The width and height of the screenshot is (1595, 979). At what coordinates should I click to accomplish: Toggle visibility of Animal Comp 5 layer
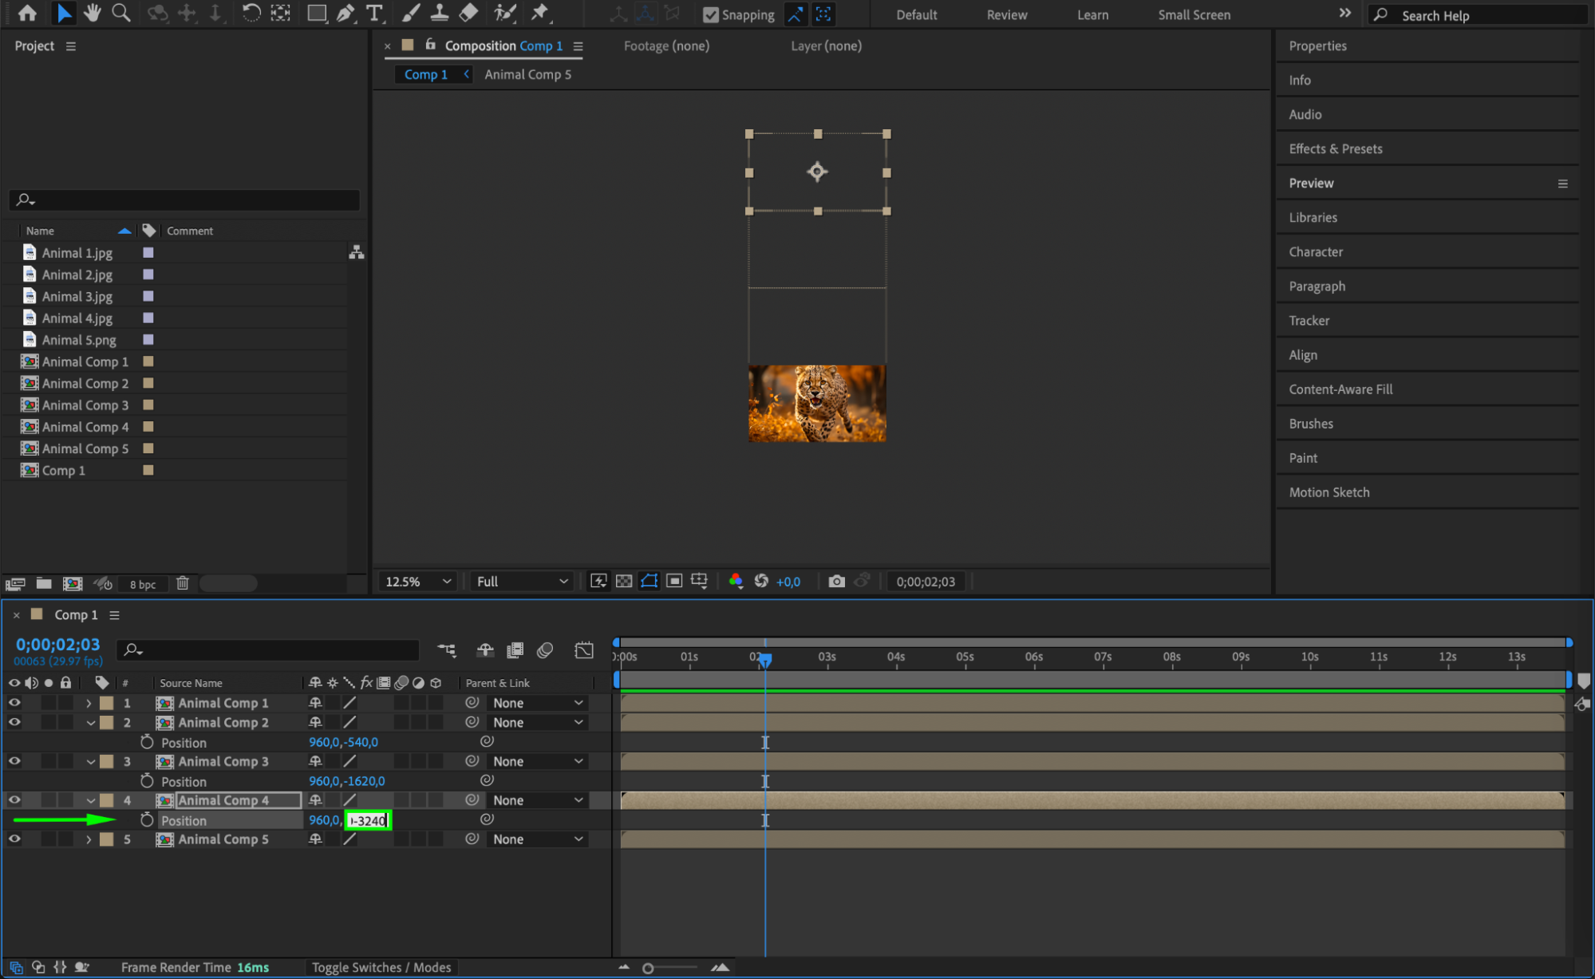point(14,839)
